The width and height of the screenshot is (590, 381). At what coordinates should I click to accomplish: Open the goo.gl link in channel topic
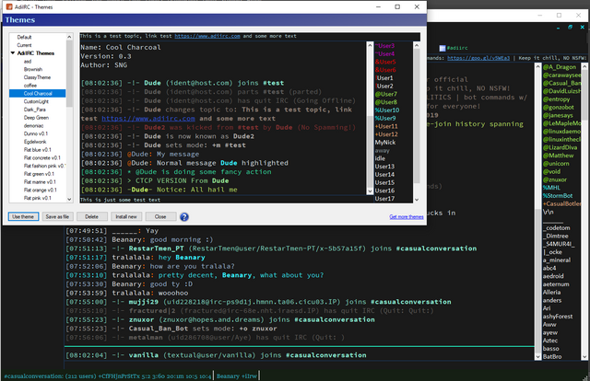pyautogui.click(x=478, y=58)
